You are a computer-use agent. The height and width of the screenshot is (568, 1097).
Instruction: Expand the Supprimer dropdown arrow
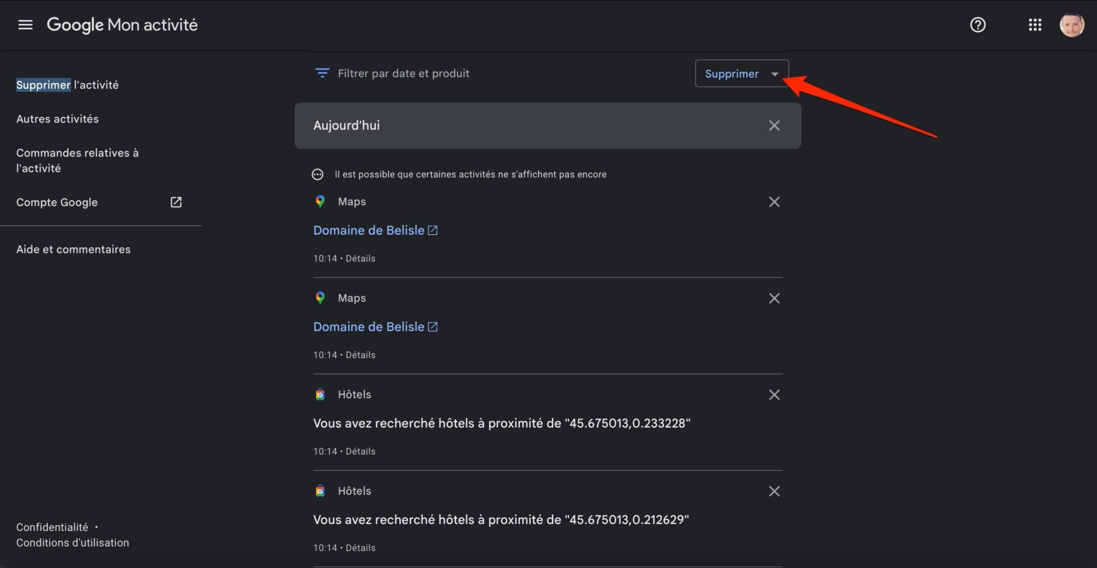[x=775, y=74]
